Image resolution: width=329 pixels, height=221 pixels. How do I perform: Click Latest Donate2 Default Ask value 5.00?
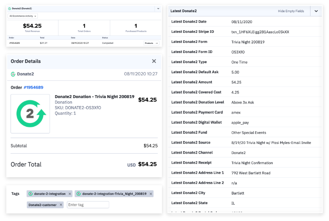(x=235, y=72)
